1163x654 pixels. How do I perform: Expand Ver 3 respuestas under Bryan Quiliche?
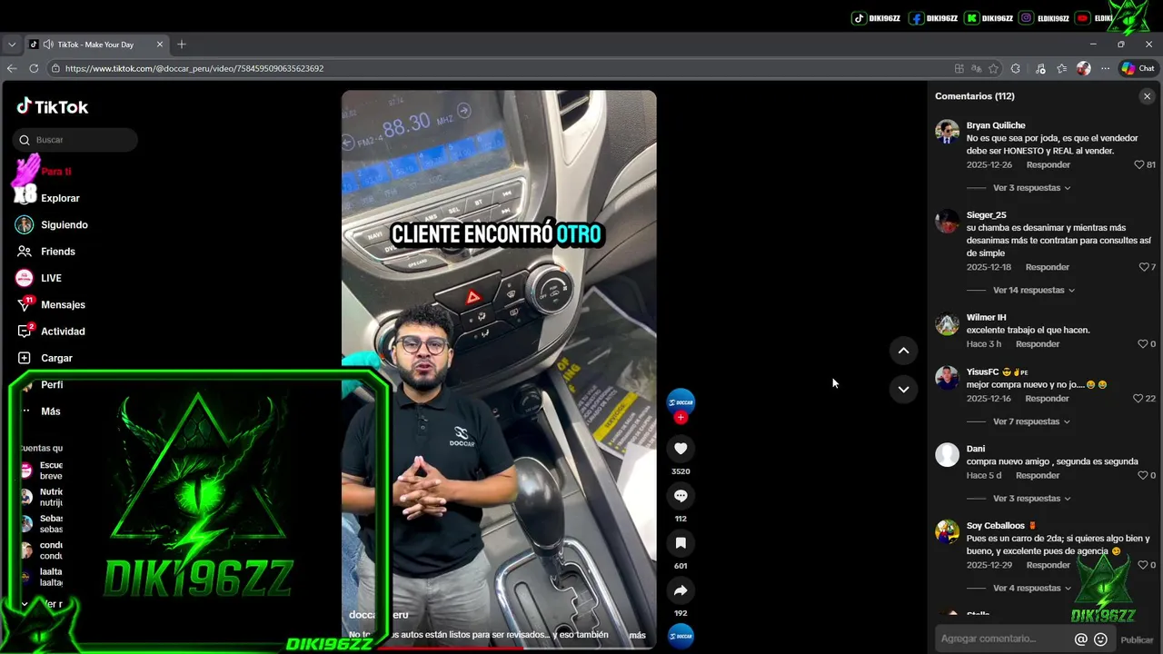coord(1031,188)
